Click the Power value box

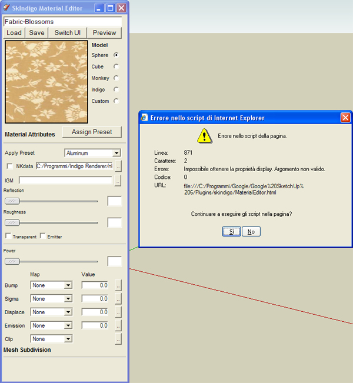[115, 261]
